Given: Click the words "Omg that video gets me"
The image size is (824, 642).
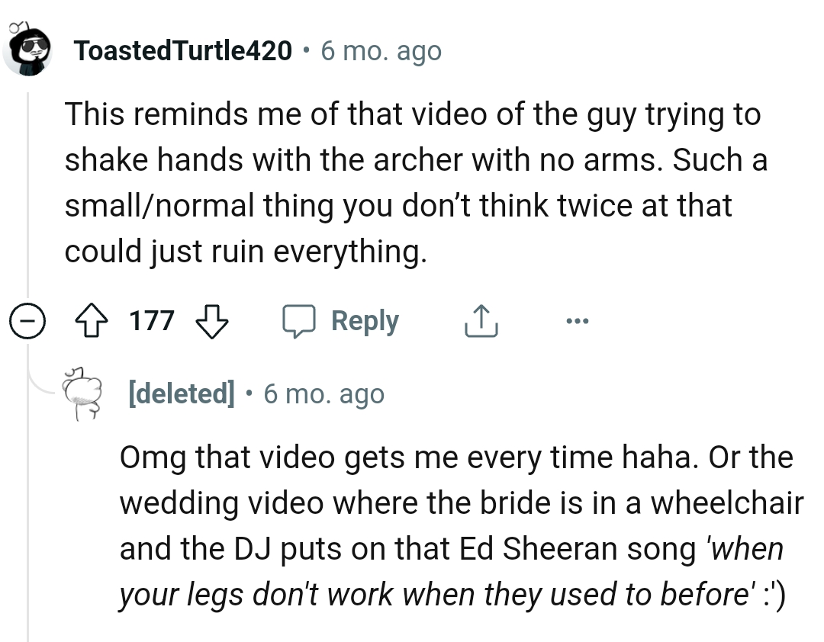Looking at the screenshot, I should pyautogui.click(x=259, y=457).
